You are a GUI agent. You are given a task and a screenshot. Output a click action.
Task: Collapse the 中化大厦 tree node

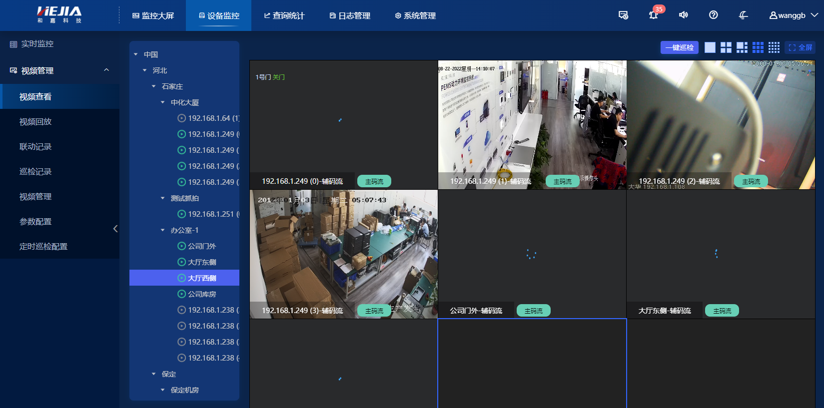(162, 102)
